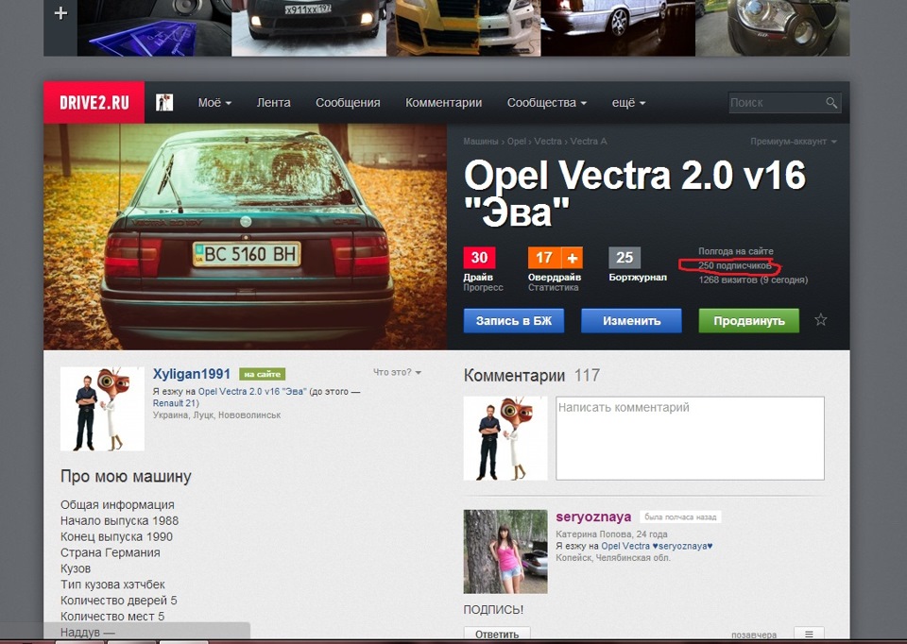This screenshot has width=907, height=644.
Task: Open the small user avatar in navbar
Action: [x=164, y=102]
